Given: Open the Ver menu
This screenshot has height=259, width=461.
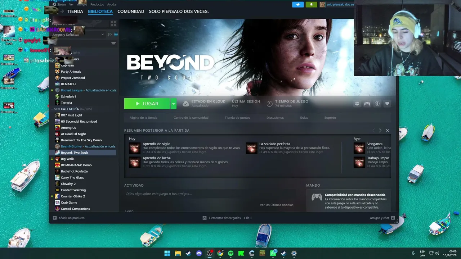Looking at the screenshot, I should 71,4.
